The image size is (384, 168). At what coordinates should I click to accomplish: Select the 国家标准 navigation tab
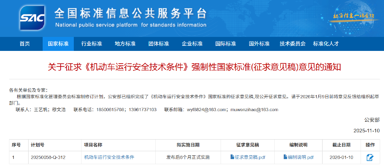click(x=58, y=44)
